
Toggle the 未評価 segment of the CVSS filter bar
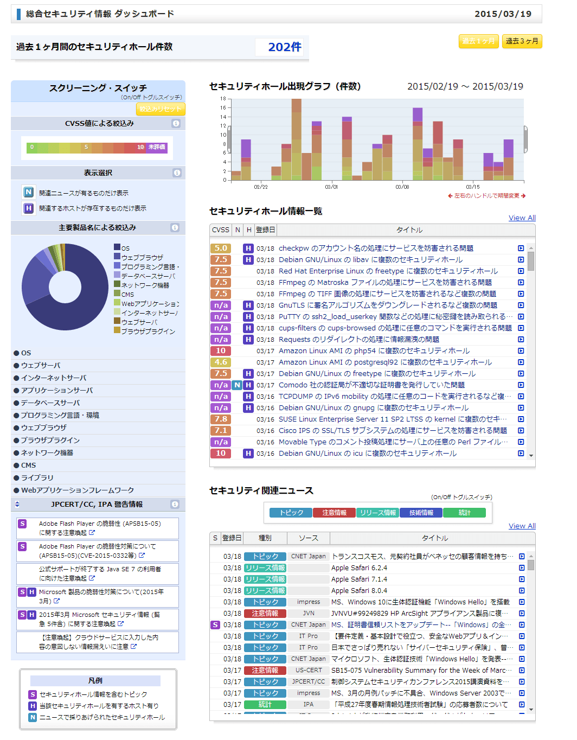[157, 148]
